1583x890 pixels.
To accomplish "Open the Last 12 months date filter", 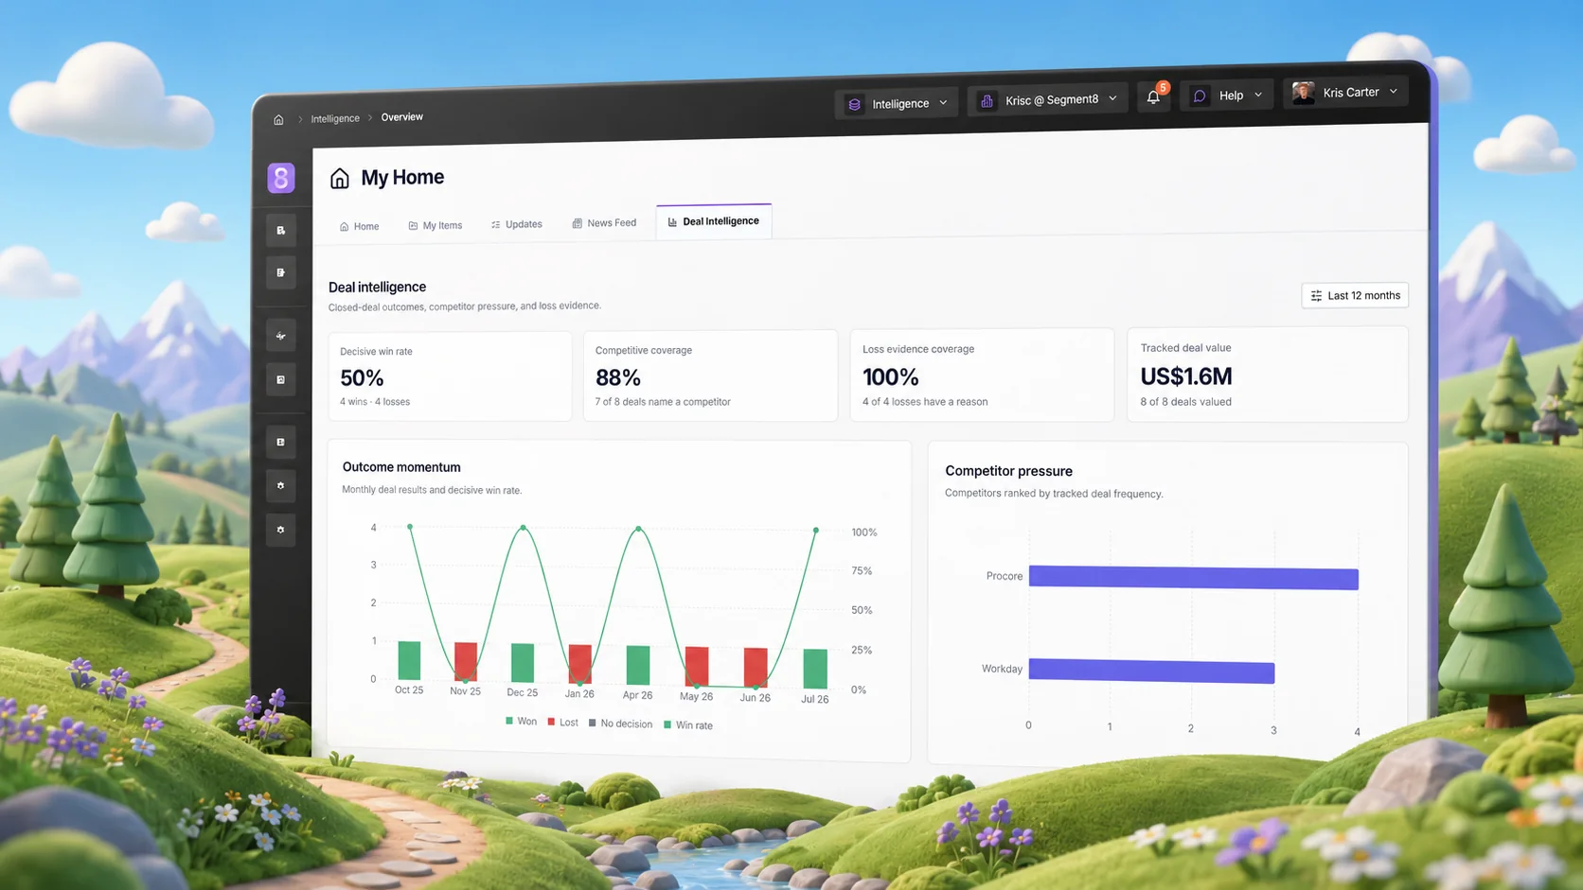I will (1355, 295).
